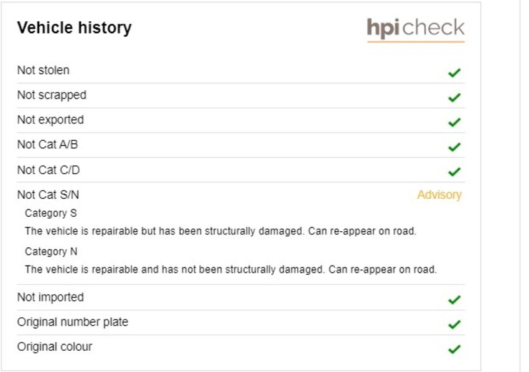The height and width of the screenshot is (372, 529).
Task: Click the Not stolen row label
Action: [x=43, y=70]
